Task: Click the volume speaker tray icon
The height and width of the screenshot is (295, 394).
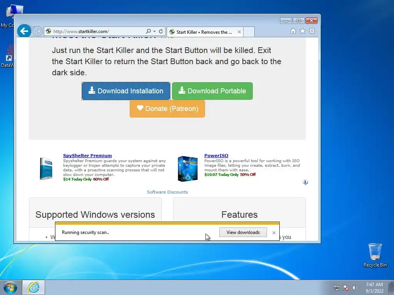Action: (x=355, y=288)
